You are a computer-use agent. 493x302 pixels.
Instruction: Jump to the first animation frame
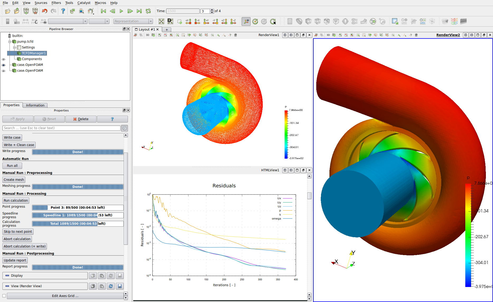[x=103, y=11]
